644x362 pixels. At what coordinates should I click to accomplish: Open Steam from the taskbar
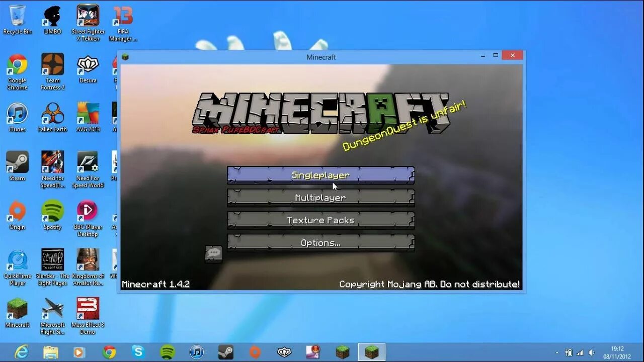pyautogui.click(x=225, y=352)
